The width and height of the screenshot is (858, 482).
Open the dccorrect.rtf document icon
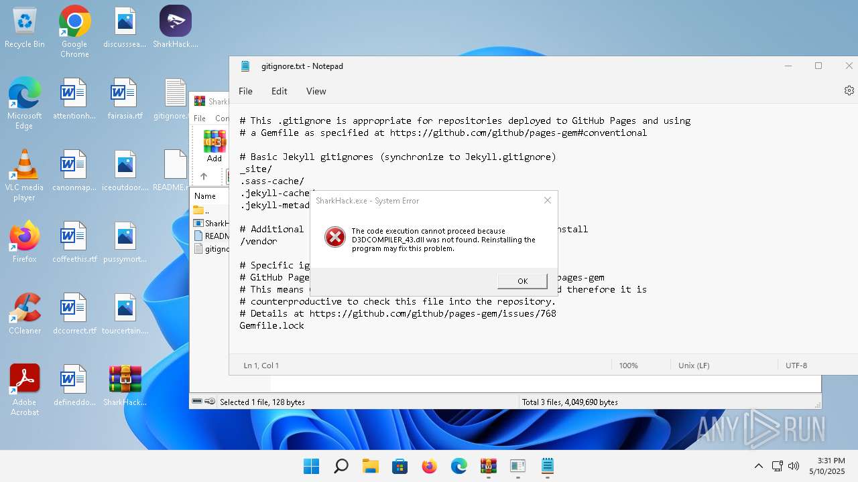(x=74, y=314)
